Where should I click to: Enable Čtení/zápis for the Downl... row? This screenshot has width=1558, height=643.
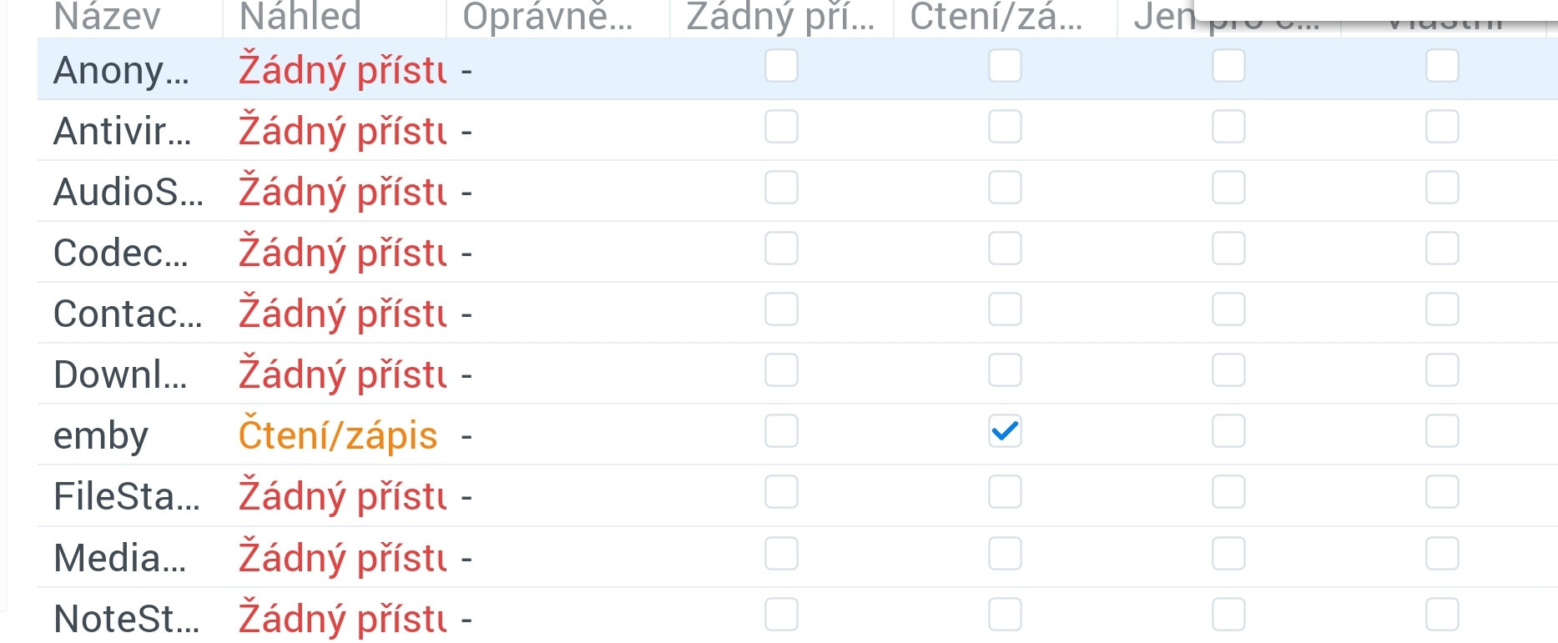(x=1005, y=370)
